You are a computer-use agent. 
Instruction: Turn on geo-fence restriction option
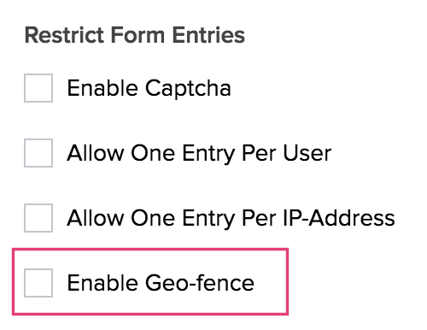click(x=38, y=283)
